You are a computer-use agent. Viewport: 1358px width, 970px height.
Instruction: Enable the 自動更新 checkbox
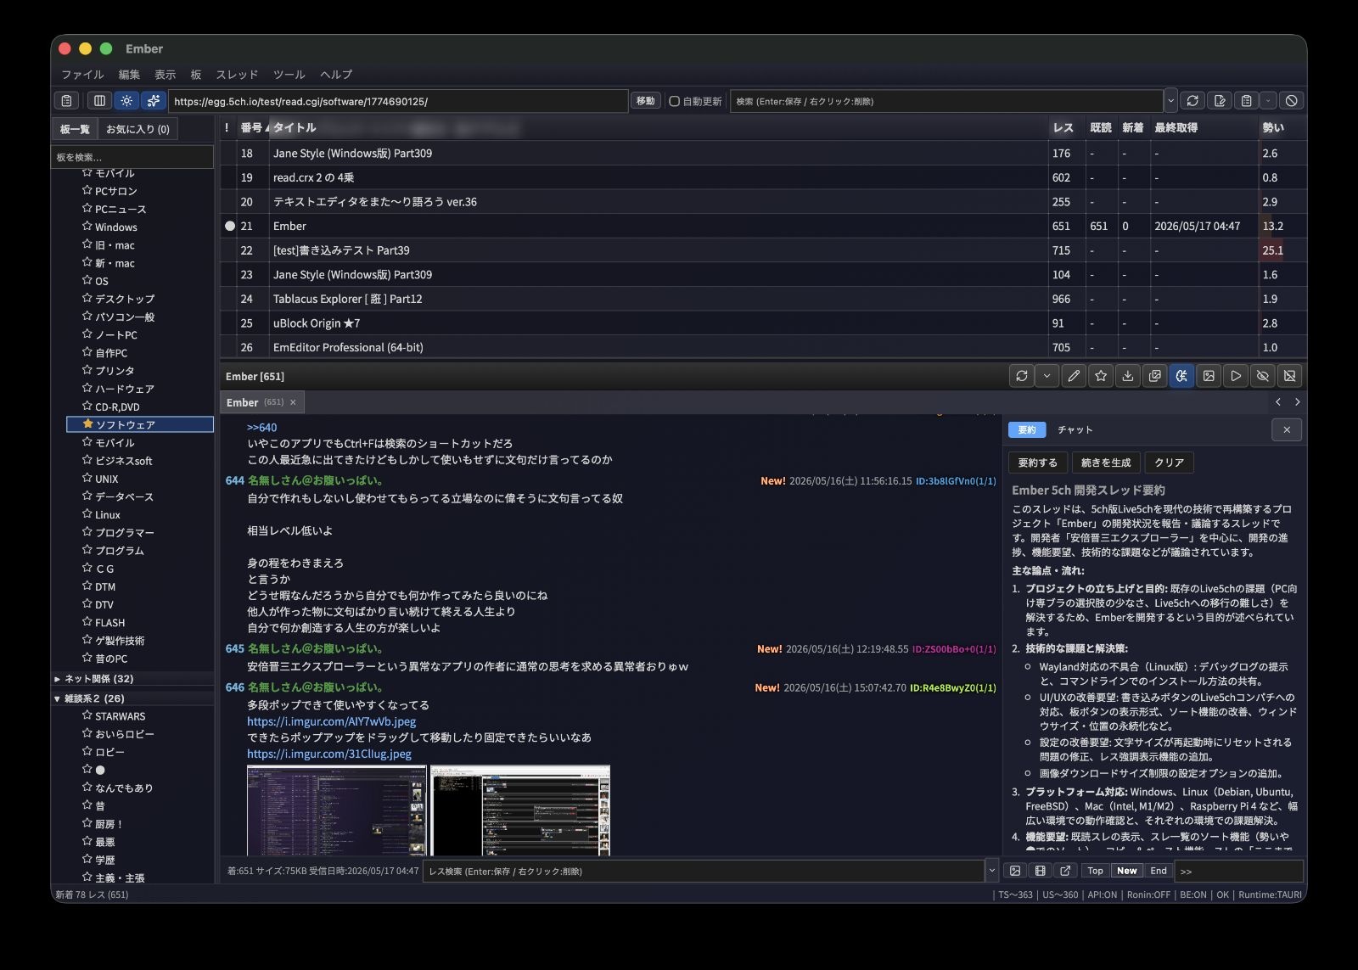(675, 101)
